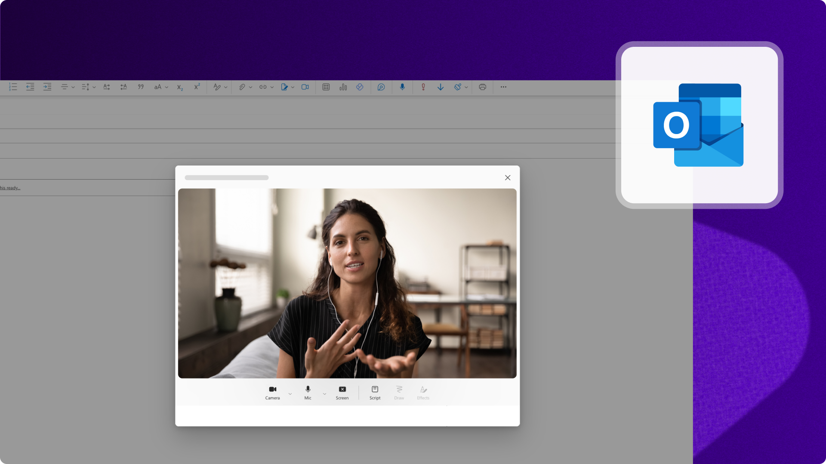Viewport: 826px width, 464px height.
Task: Expand the microphone options chevron
Action: 325,393
